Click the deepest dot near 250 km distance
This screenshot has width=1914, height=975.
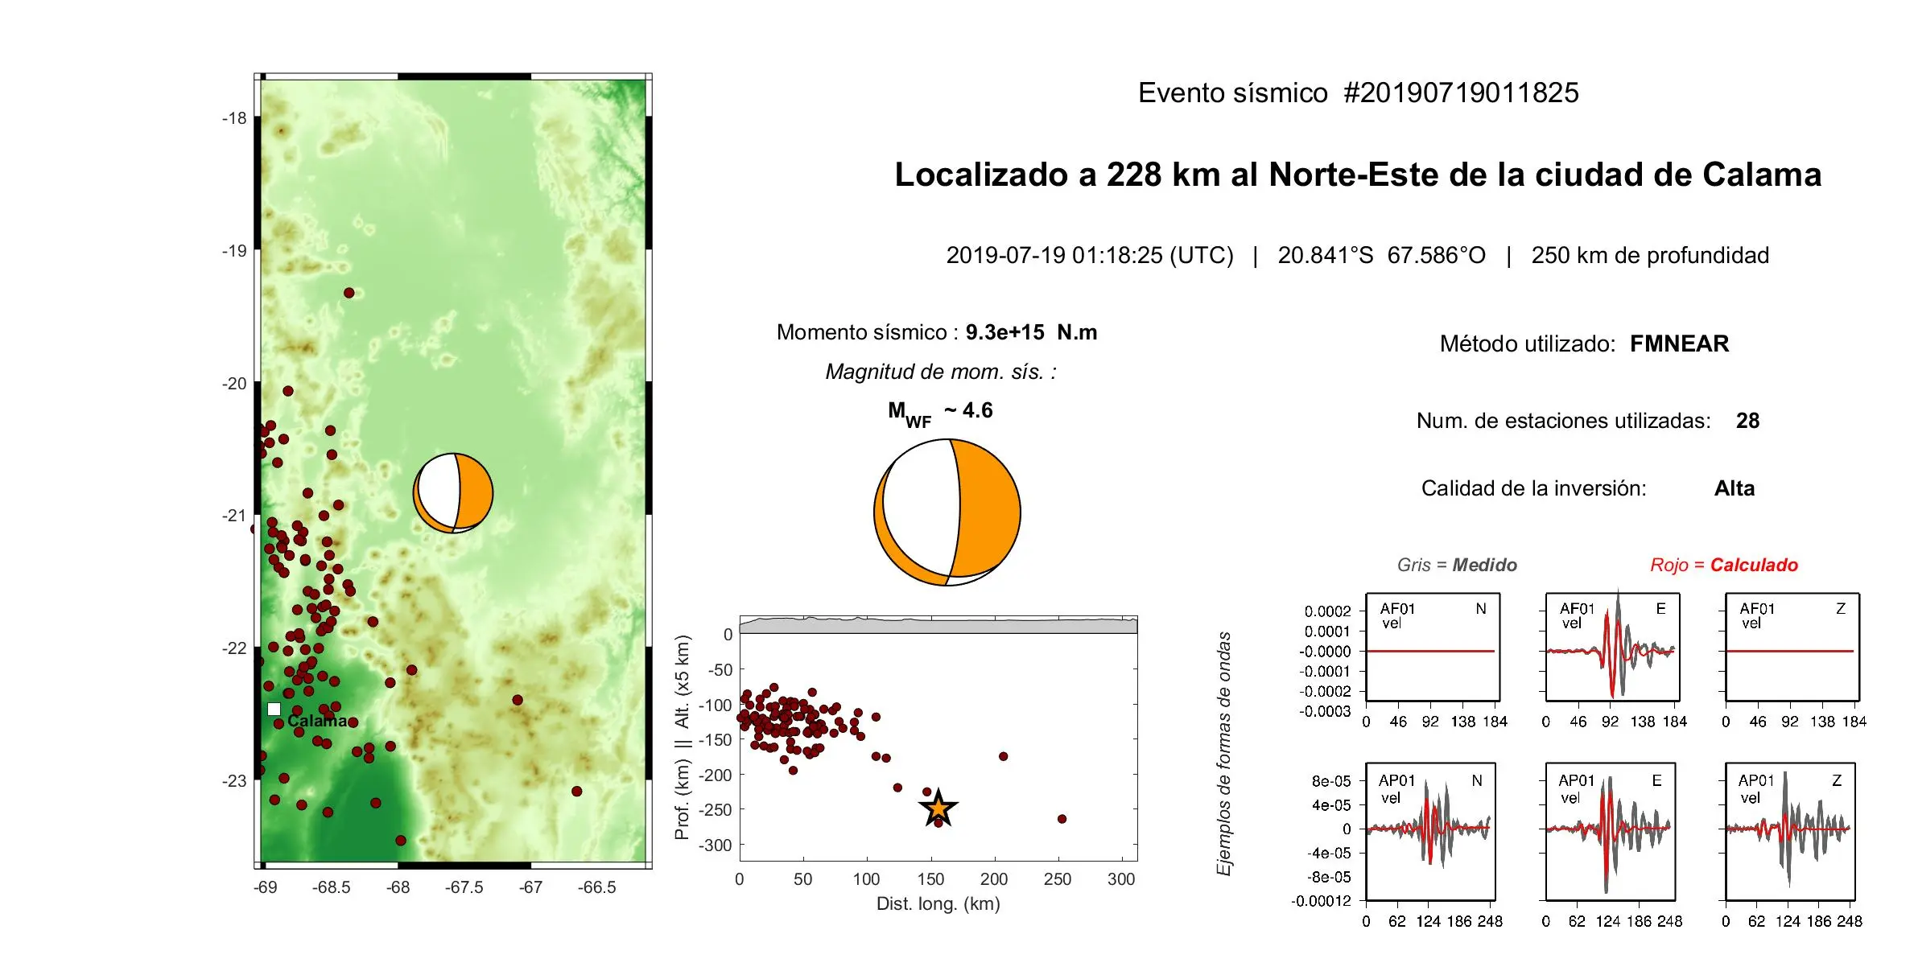point(1062,819)
